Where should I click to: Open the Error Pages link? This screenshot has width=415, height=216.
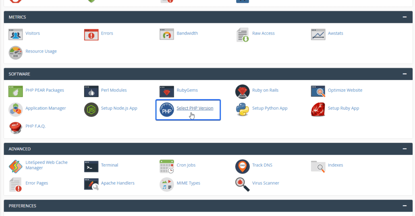pos(37,183)
